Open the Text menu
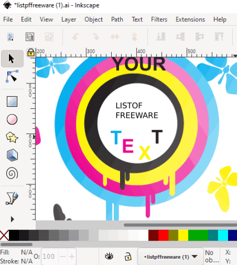 137,20
